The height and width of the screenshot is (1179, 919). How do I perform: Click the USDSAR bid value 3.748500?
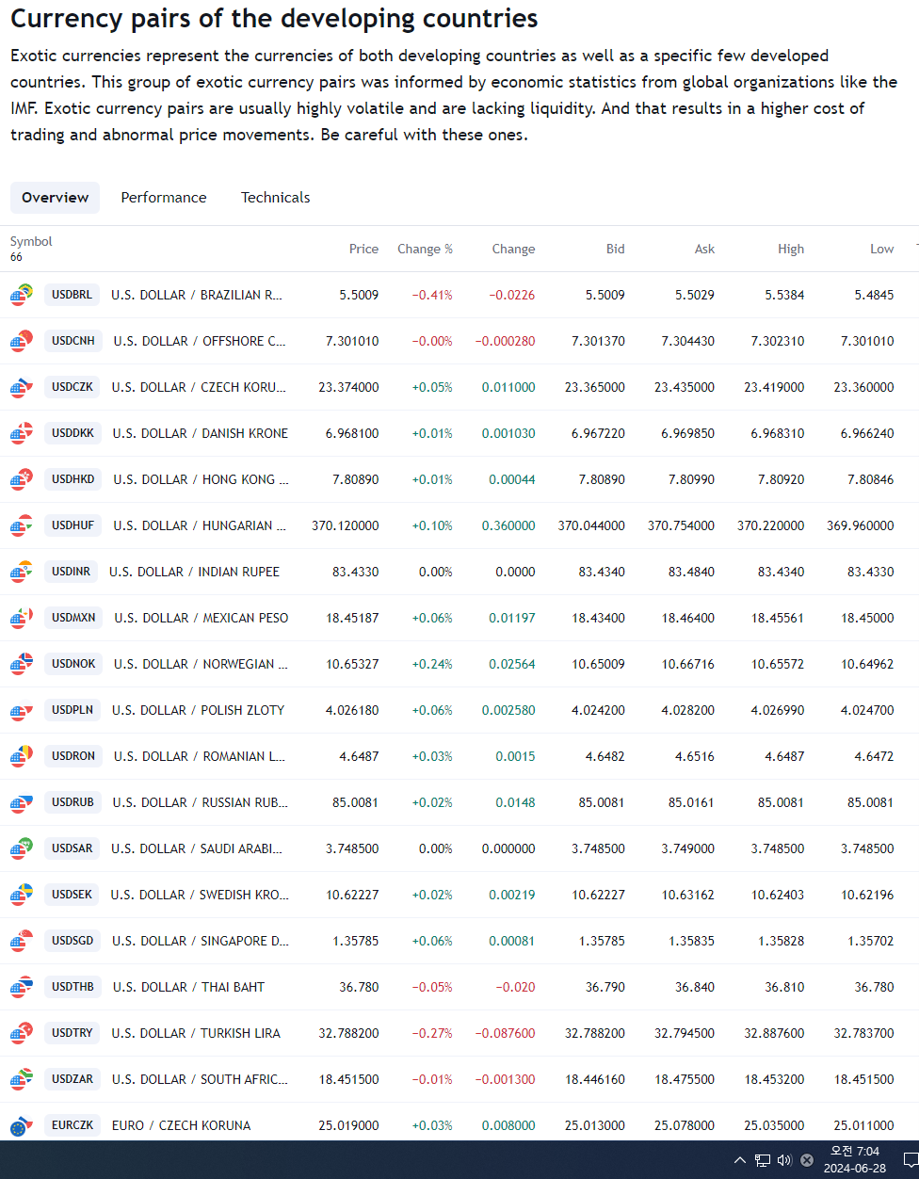pos(598,848)
